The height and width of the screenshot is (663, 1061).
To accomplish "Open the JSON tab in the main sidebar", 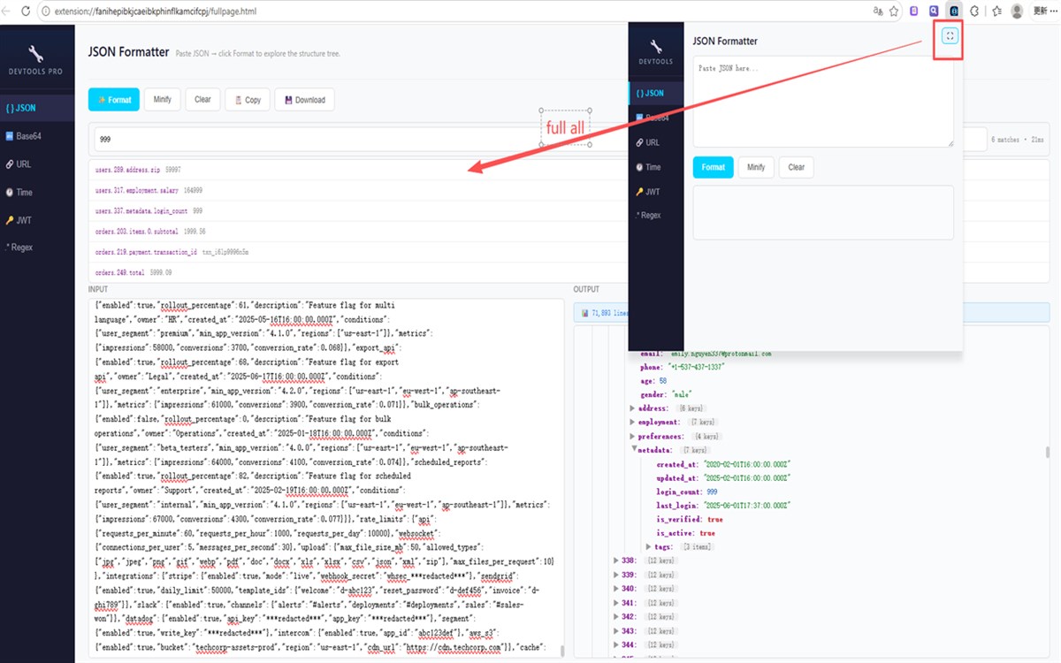I will coord(36,108).
